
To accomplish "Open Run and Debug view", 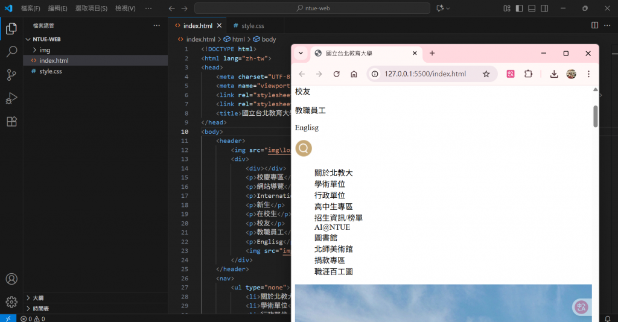I will tap(11, 98).
